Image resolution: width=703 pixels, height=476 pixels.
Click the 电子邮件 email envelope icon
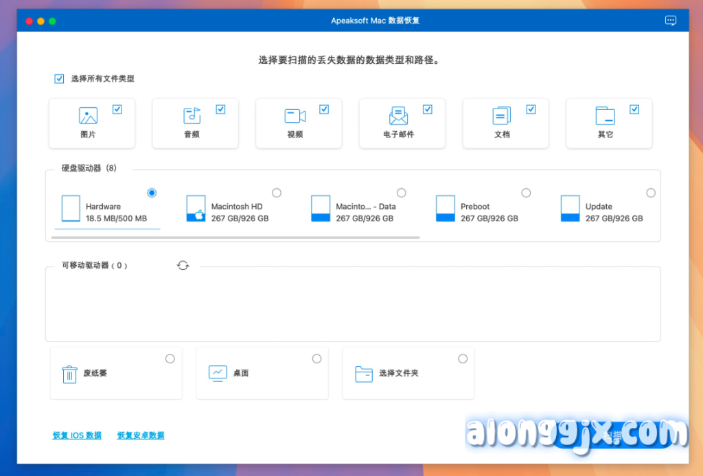398,115
